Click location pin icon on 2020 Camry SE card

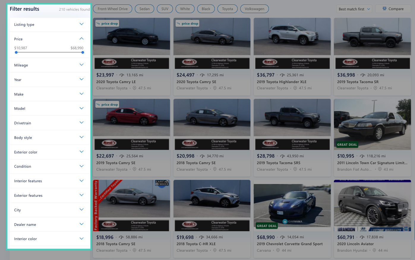click(x=215, y=88)
